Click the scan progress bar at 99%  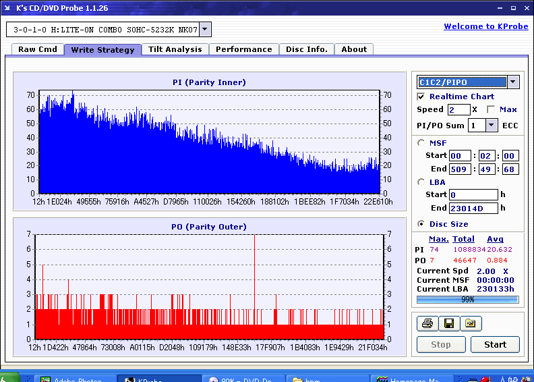[x=467, y=300]
